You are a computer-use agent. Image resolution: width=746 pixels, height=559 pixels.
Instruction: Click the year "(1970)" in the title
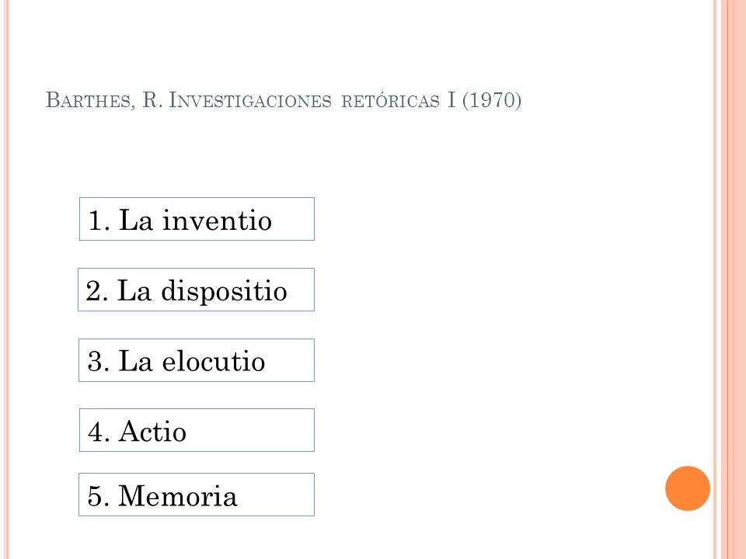pyautogui.click(x=491, y=100)
